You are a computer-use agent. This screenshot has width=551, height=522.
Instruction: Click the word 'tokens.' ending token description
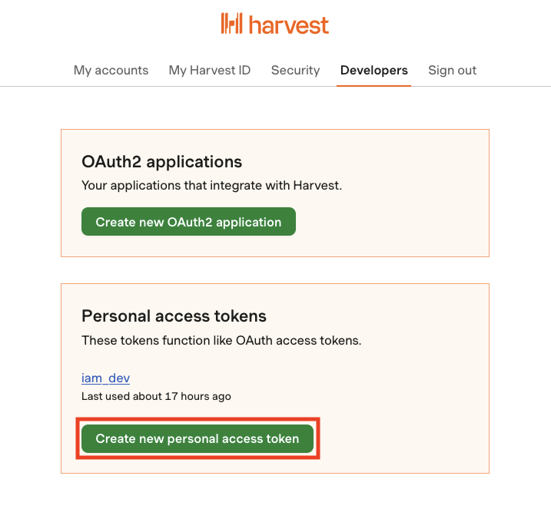pyautogui.click(x=340, y=340)
